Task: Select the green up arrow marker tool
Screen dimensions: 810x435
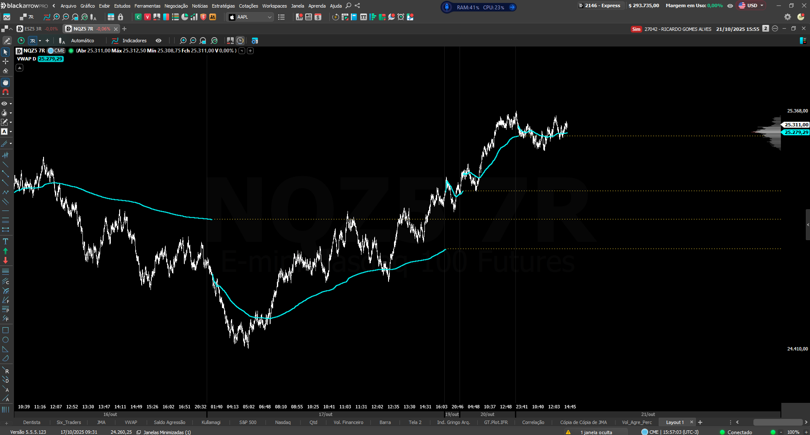Action: [5, 251]
